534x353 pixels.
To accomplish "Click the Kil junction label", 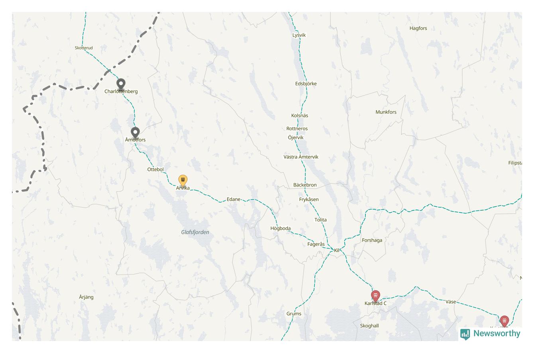I will point(337,250).
